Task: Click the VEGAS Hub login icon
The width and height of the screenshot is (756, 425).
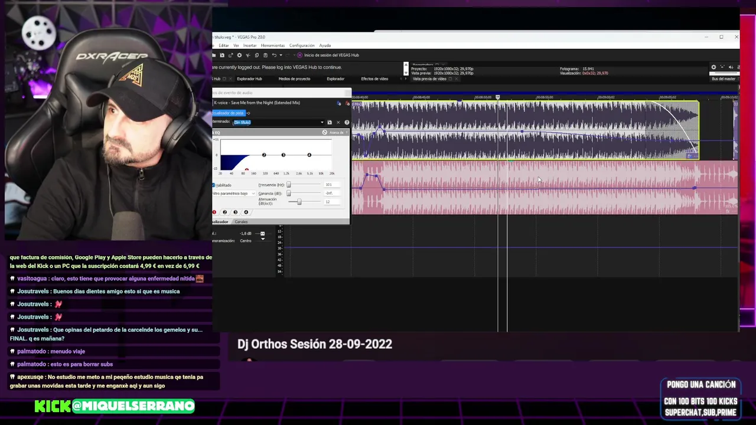Action: (299, 55)
